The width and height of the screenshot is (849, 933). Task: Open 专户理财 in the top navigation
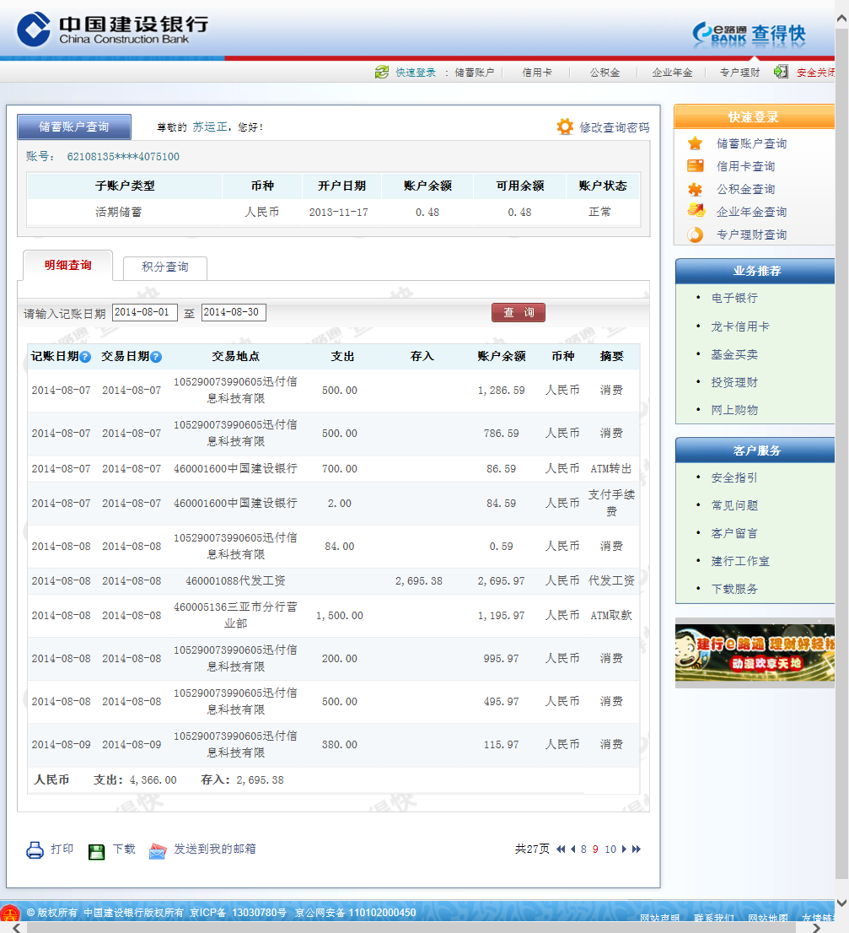pos(739,73)
